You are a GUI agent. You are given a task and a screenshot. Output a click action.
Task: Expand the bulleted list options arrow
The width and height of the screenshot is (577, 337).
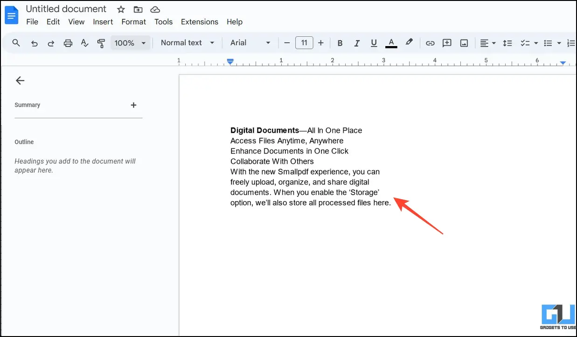559,43
